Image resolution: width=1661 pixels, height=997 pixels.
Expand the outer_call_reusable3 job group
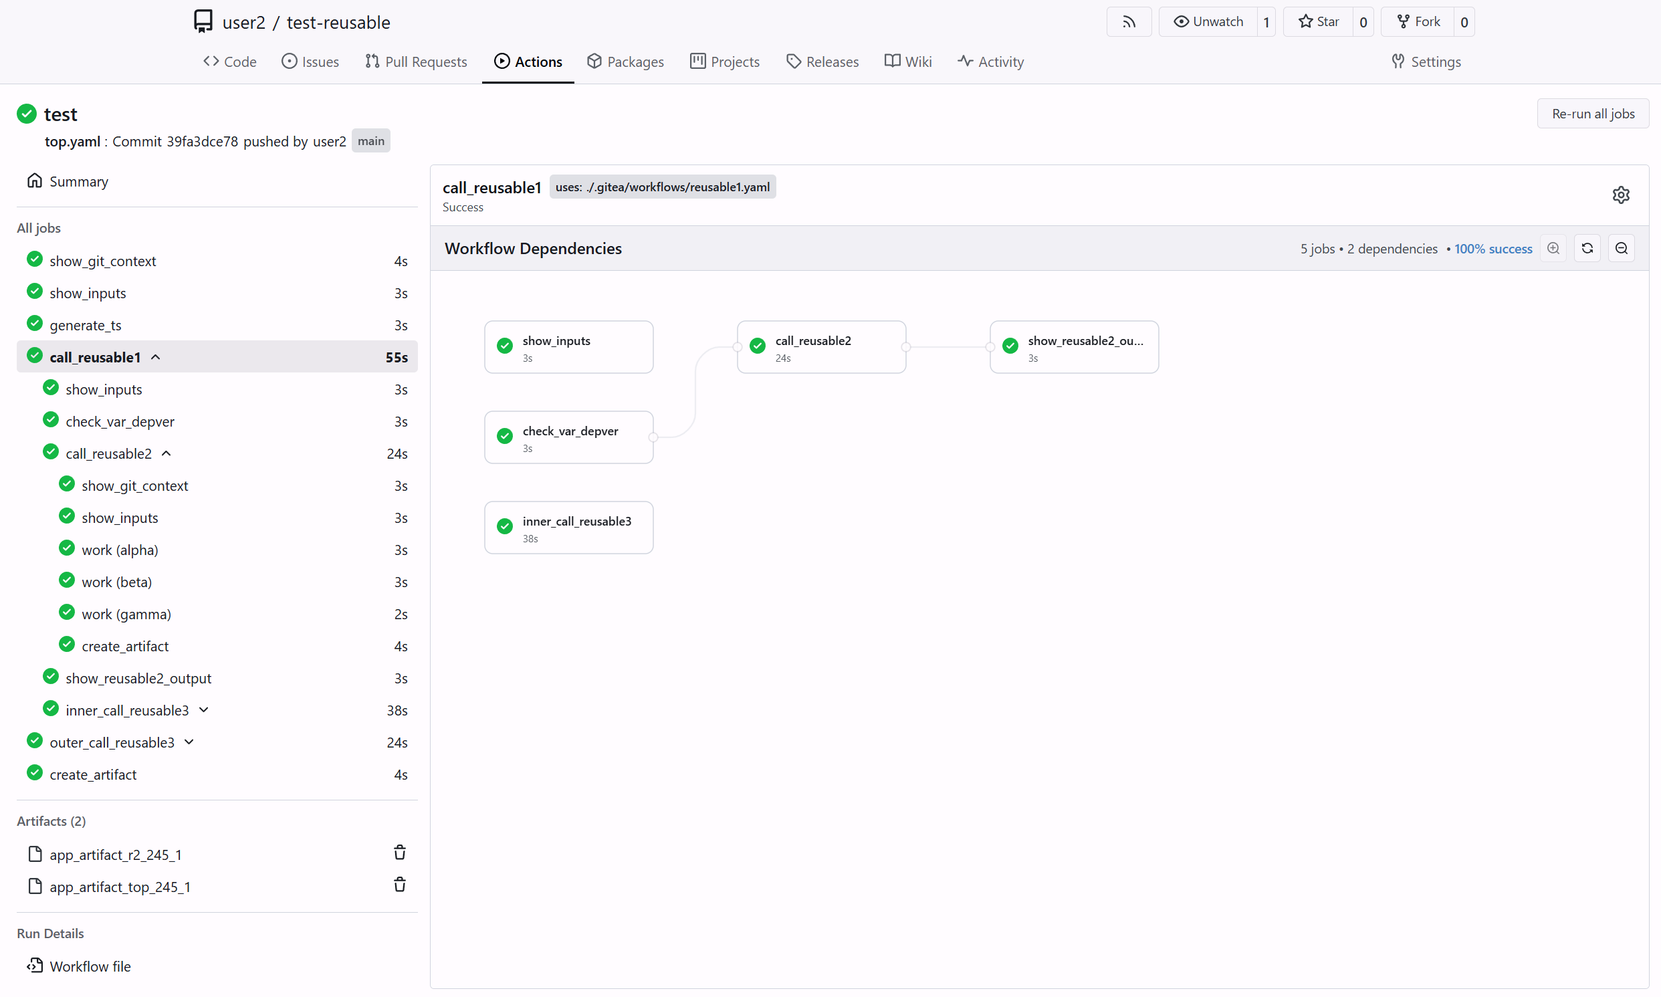[189, 742]
